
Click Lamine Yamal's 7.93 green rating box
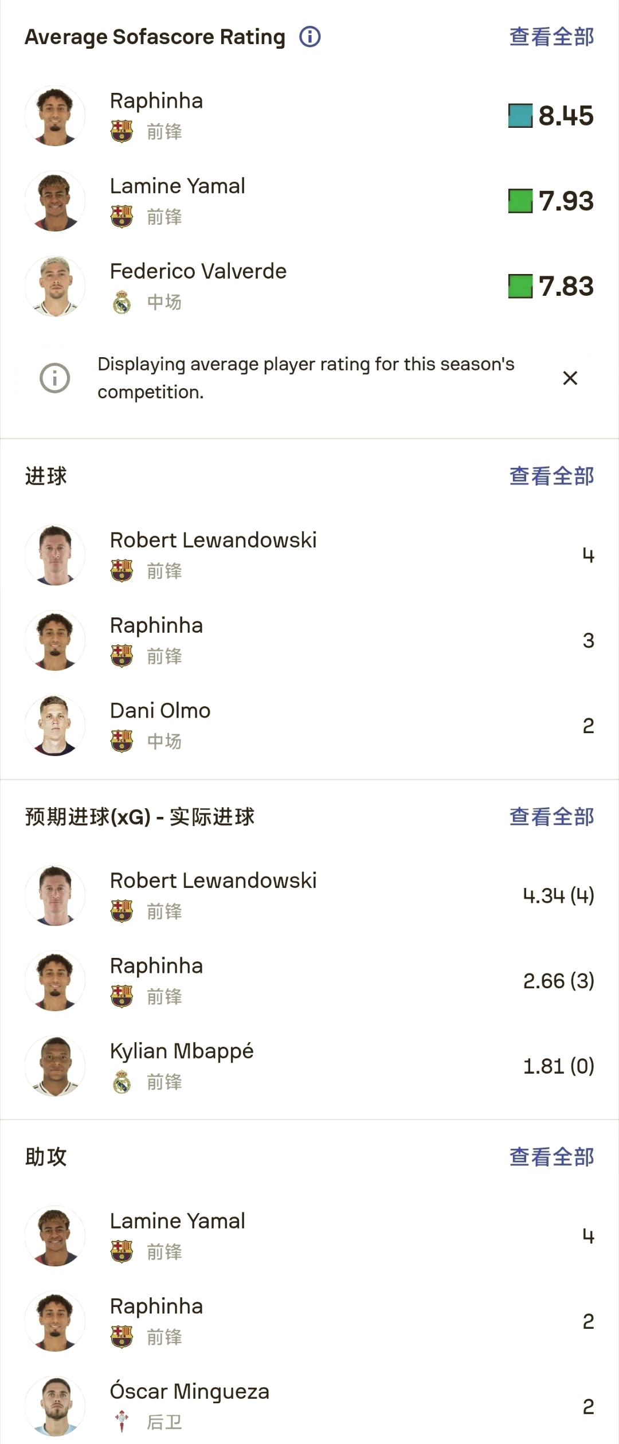(x=520, y=201)
